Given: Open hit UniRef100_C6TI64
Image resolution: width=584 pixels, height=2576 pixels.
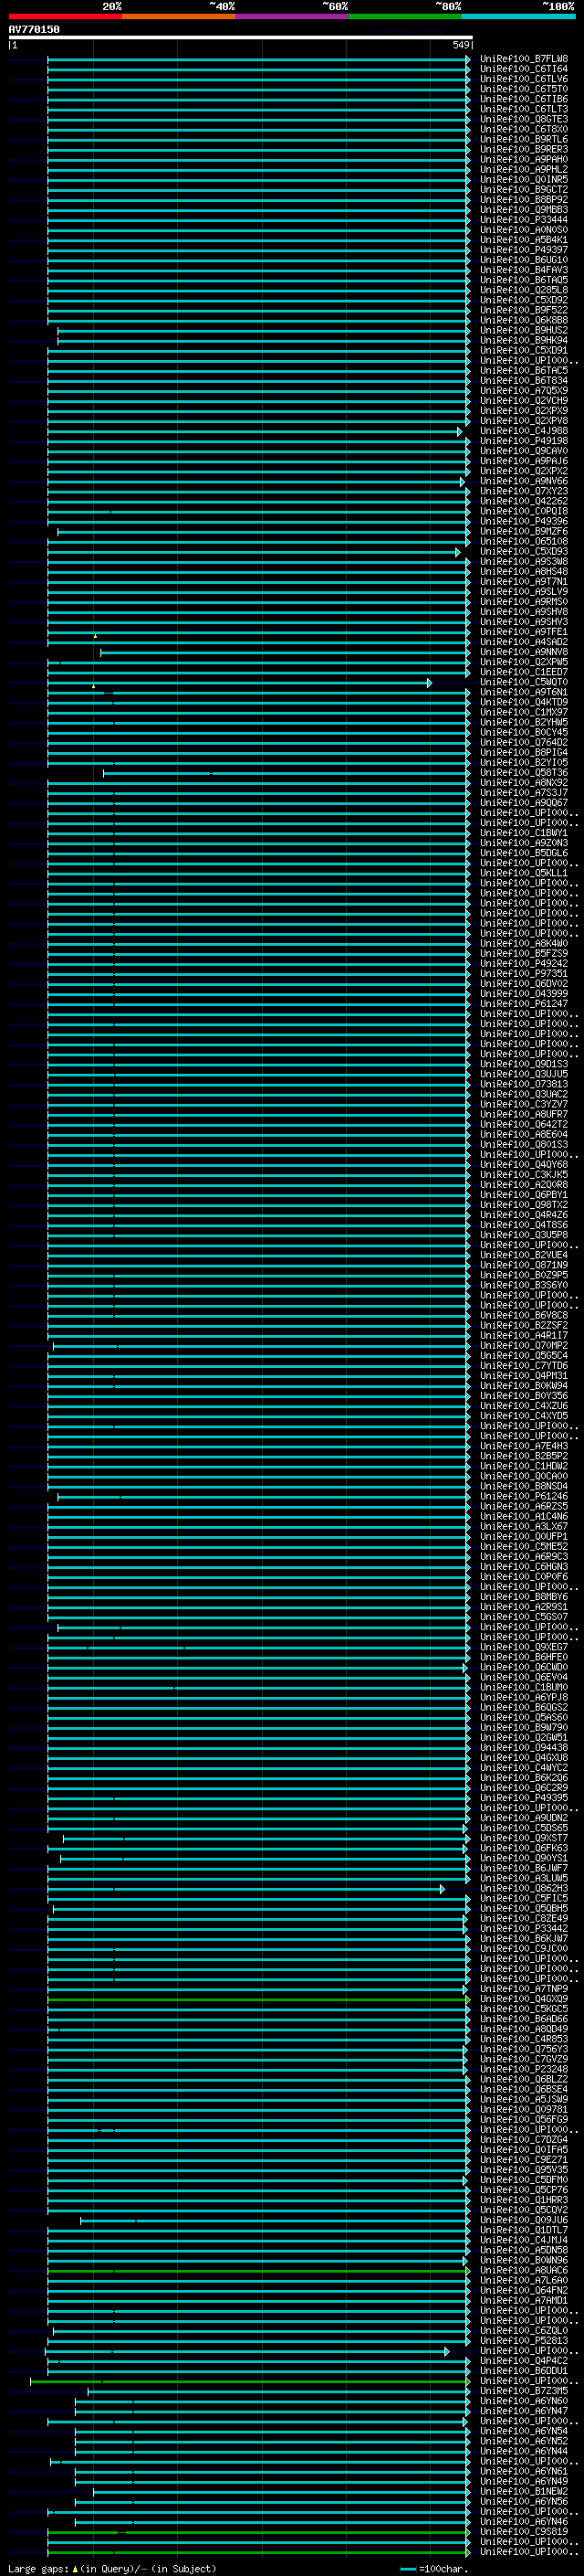Looking at the screenshot, I should [524, 69].
